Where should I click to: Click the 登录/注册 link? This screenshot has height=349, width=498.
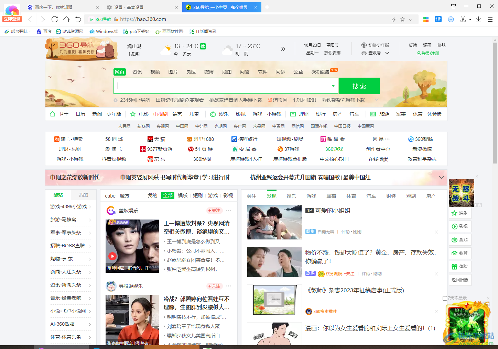click(x=428, y=53)
